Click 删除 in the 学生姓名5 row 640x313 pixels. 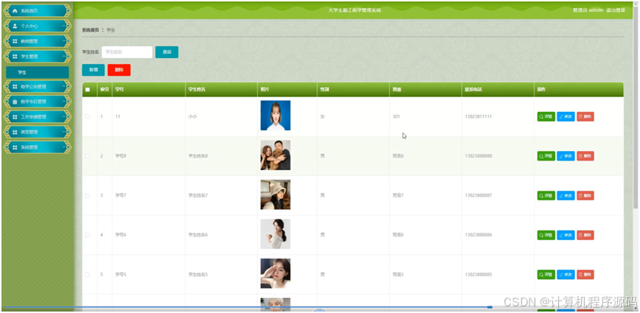pyautogui.click(x=585, y=275)
